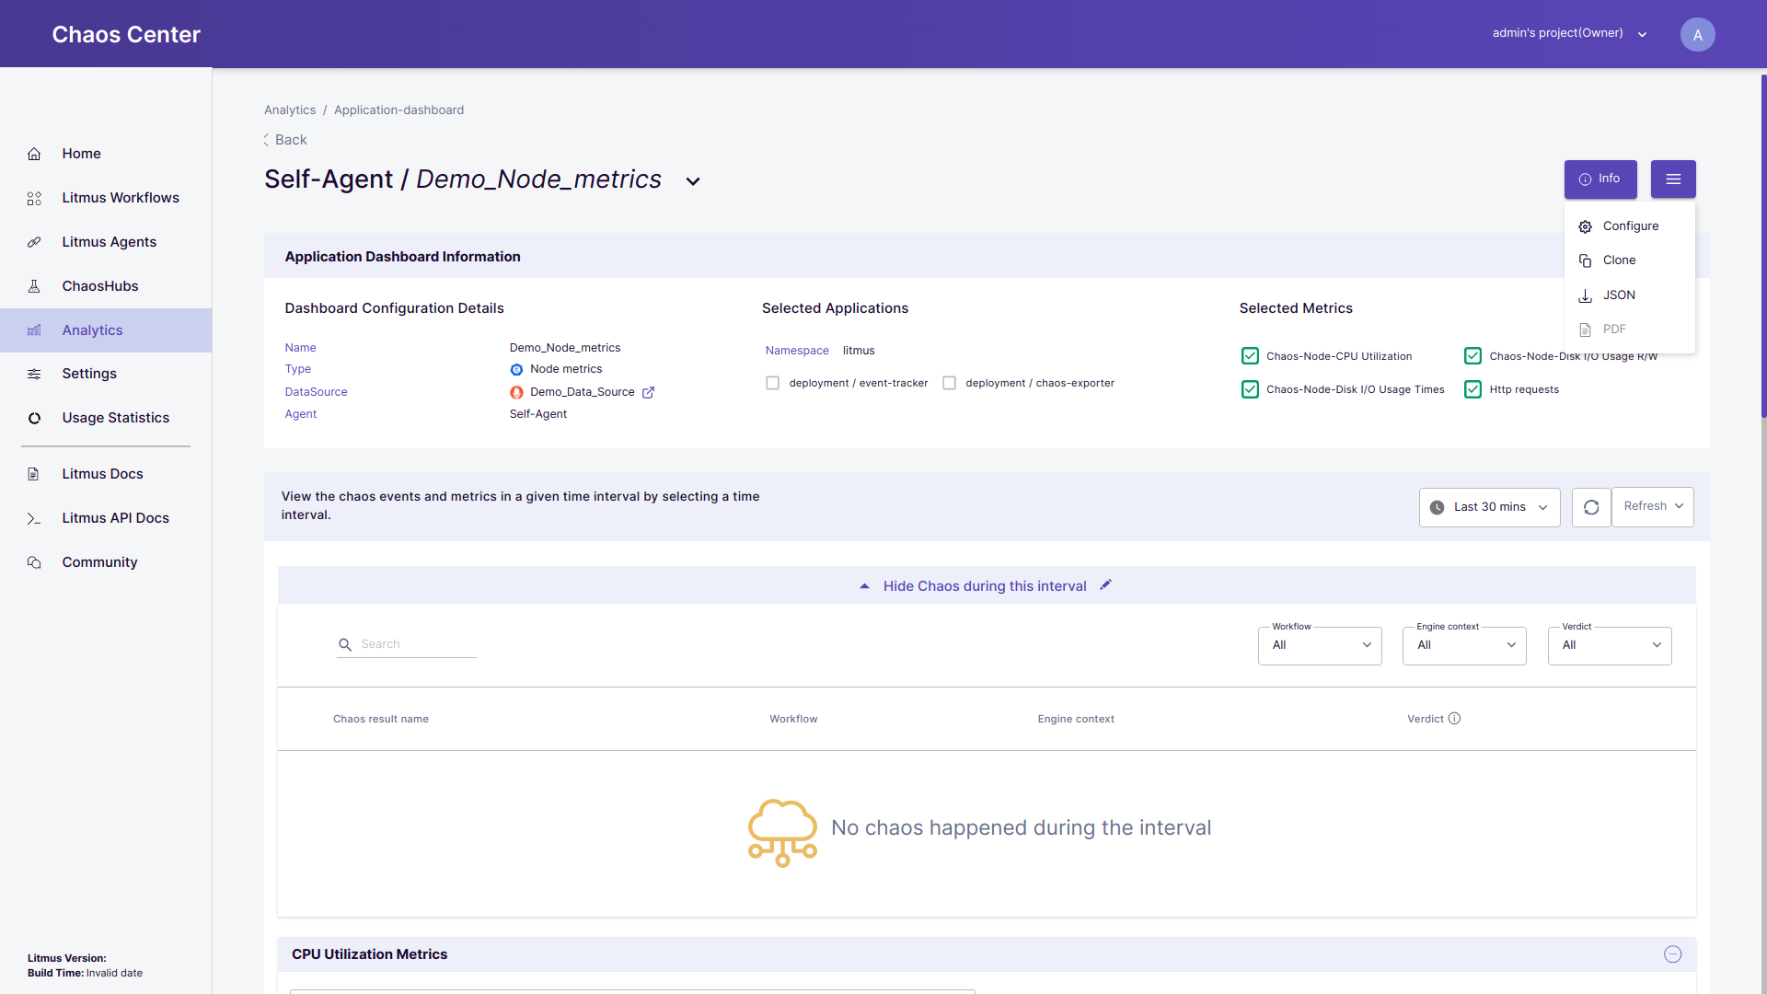The width and height of the screenshot is (1767, 994).
Task: Click the page vertical scrollbar
Action: pos(1762,248)
